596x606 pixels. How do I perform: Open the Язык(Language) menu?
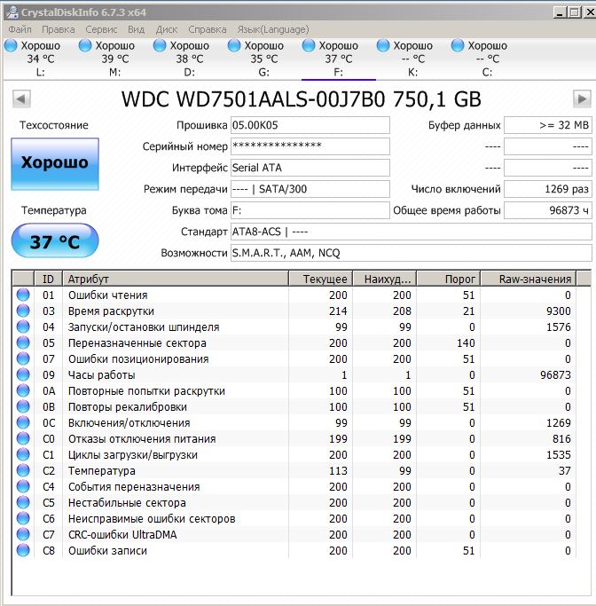273,29
